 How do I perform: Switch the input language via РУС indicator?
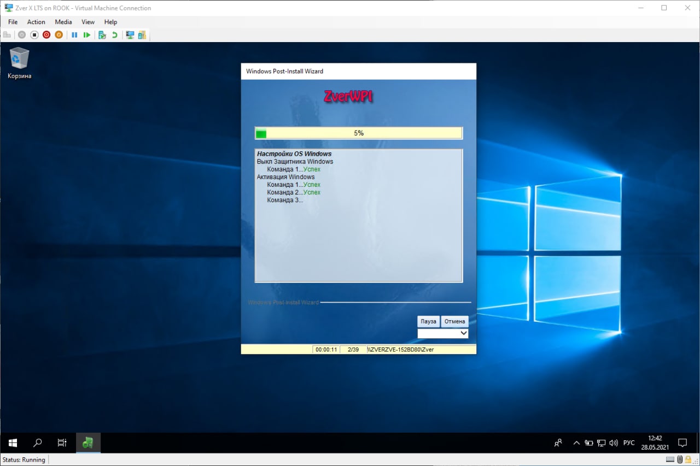pos(629,443)
